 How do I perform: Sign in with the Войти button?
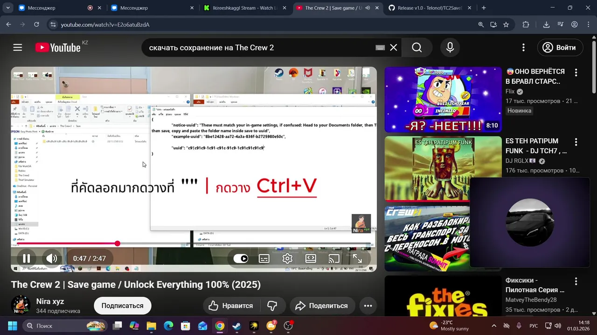pos(560,47)
